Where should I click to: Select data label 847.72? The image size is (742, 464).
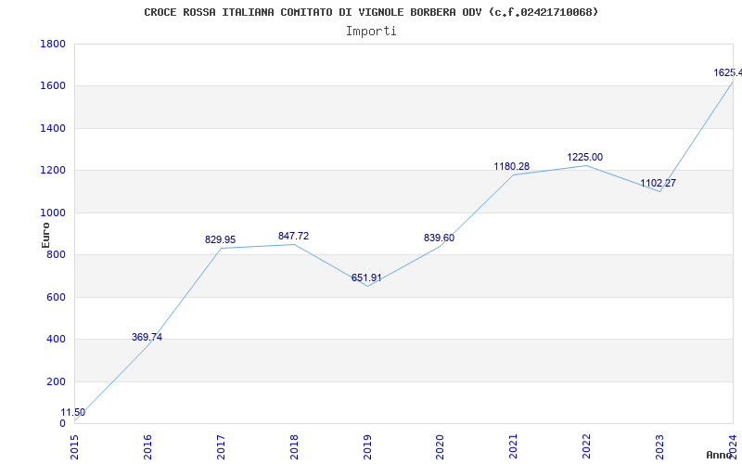[293, 237]
